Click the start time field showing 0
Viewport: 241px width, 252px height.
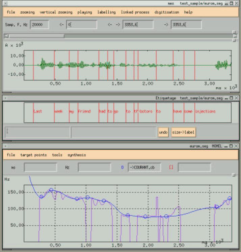[82, 25]
